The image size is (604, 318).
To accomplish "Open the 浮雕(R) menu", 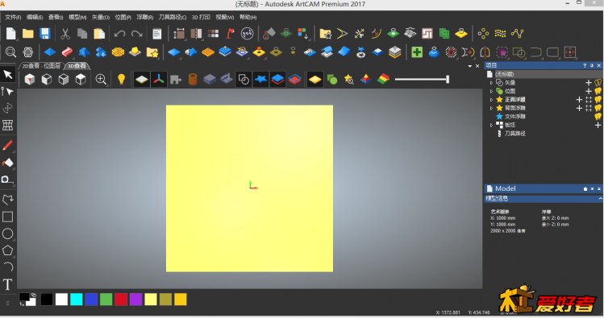I will [145, 17].
